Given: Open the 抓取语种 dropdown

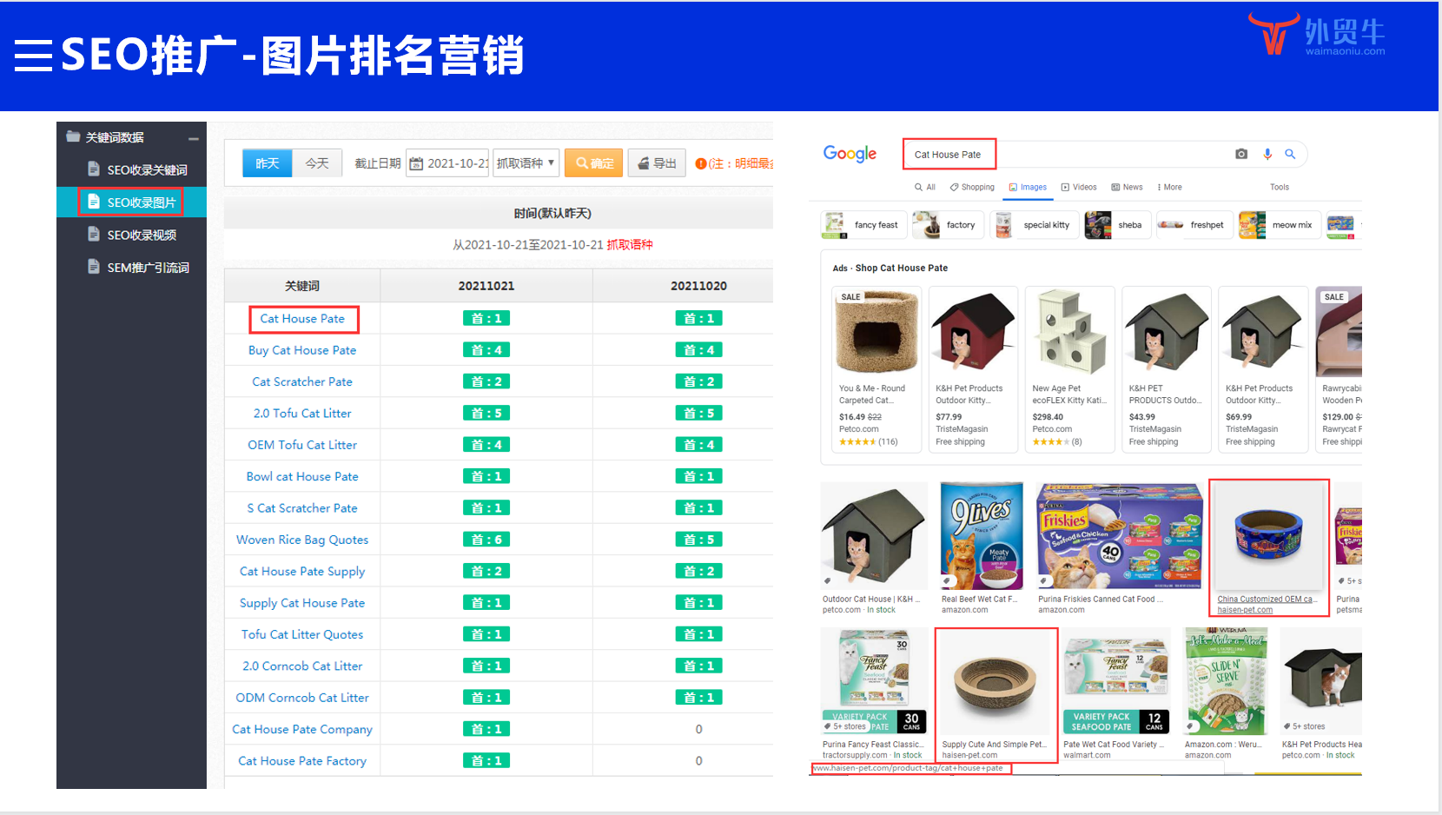Looking at the screenshot, I should point(526,163).
